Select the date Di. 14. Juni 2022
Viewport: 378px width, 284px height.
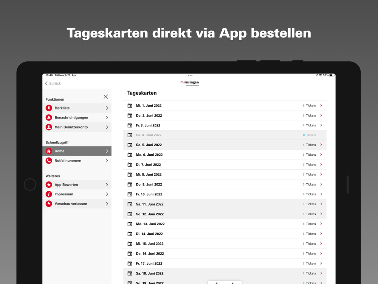pos(149,234)
